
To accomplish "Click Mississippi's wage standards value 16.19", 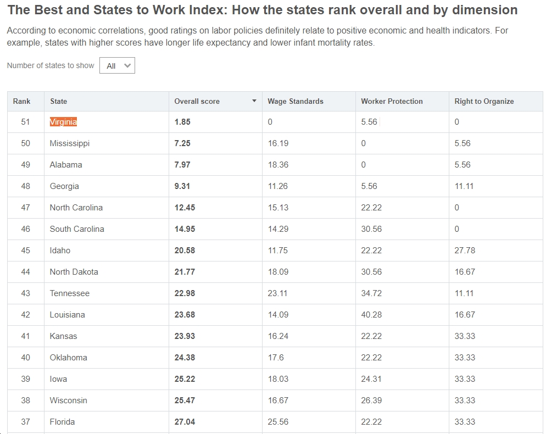I will click(x=278, y=143).
